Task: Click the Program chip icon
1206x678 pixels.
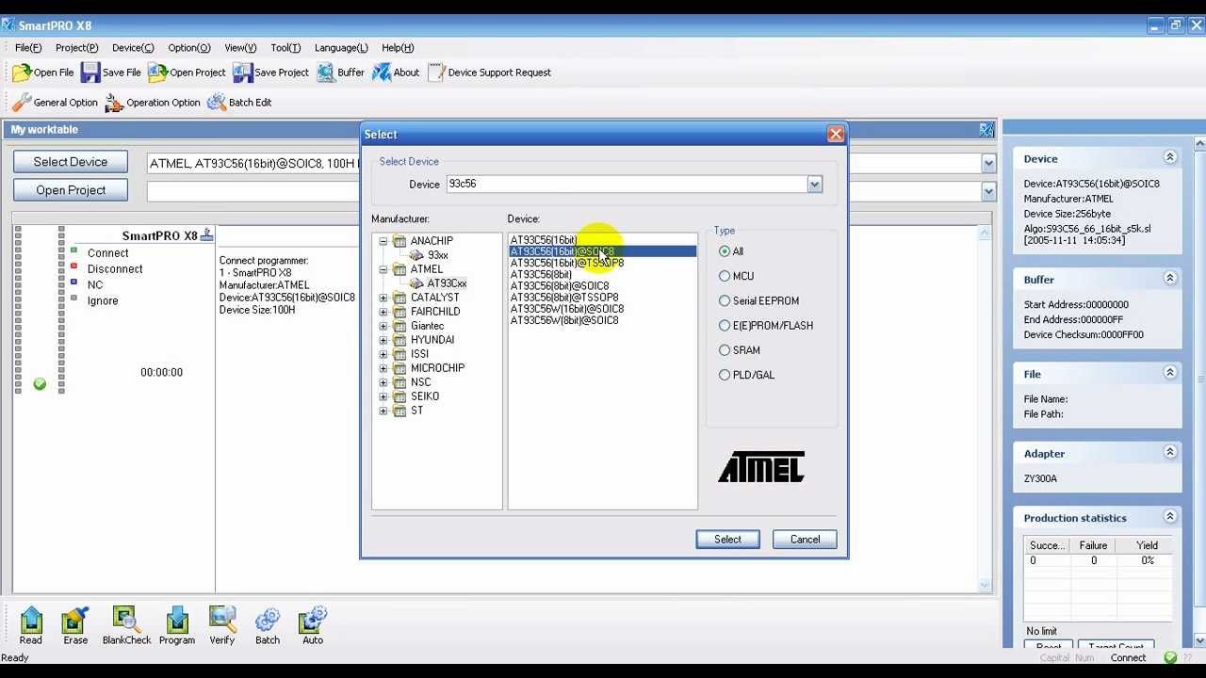Action: tap(177, 625)
